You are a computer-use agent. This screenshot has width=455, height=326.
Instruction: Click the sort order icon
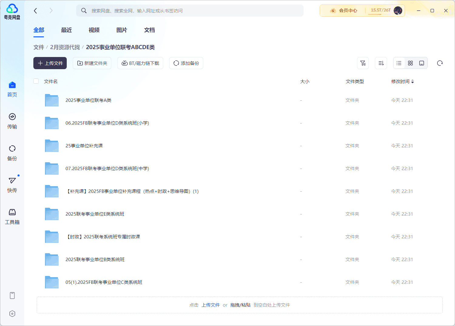coord(381,63)
